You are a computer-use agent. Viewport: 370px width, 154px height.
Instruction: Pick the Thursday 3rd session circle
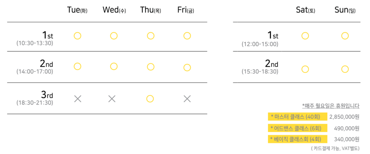[150, 99]
